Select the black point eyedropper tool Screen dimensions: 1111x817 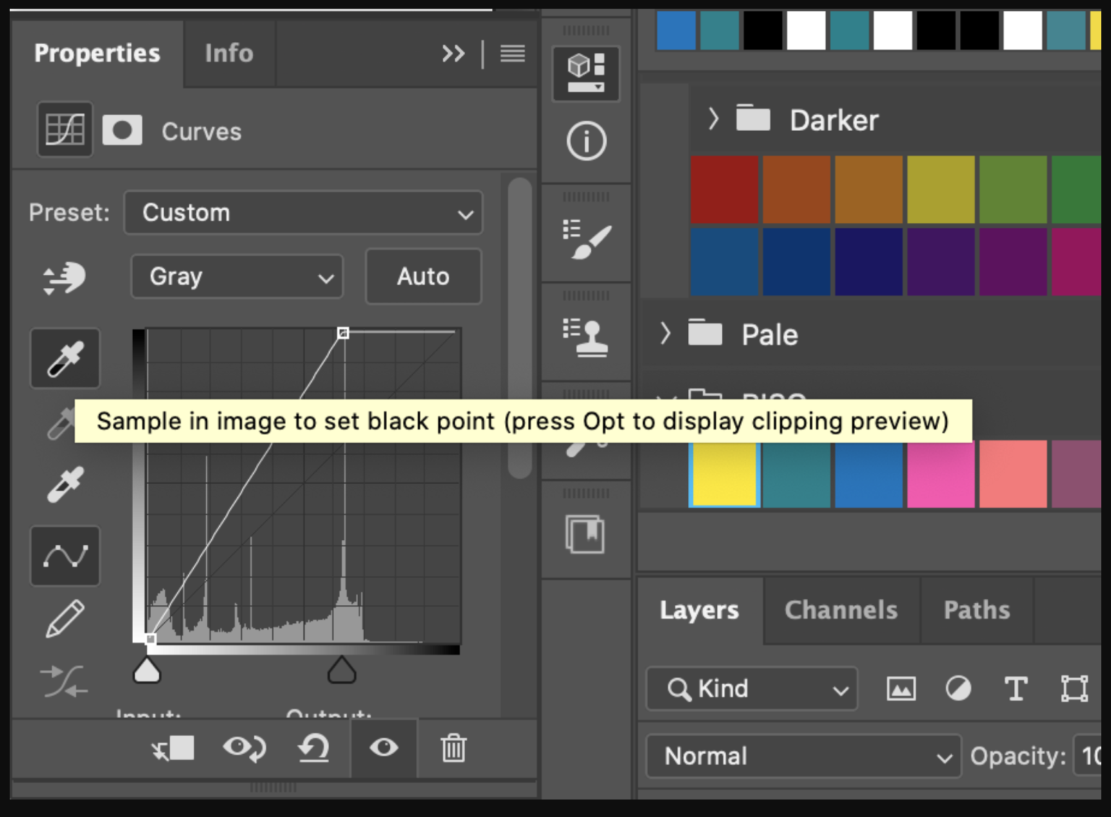(64, 358)
